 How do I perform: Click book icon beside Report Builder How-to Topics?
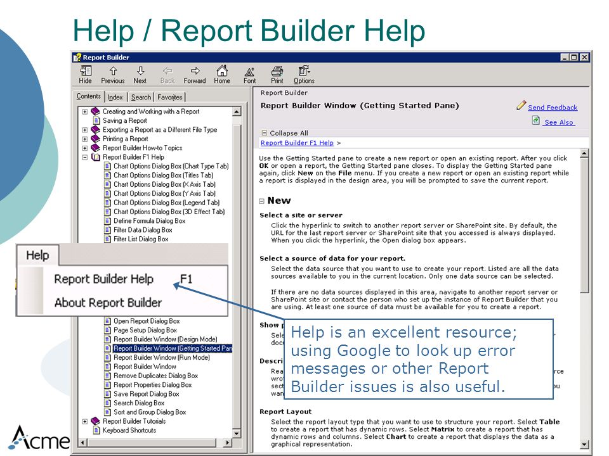click(x=96, y=148)
